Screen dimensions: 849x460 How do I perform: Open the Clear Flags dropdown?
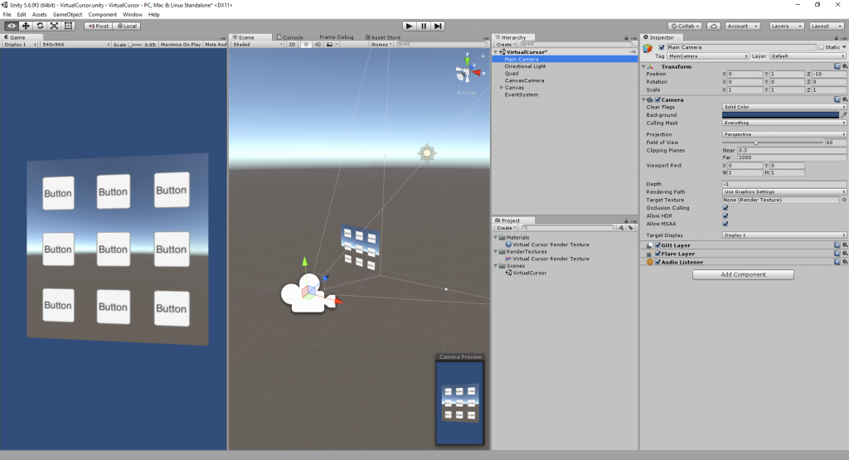point(784,107)
